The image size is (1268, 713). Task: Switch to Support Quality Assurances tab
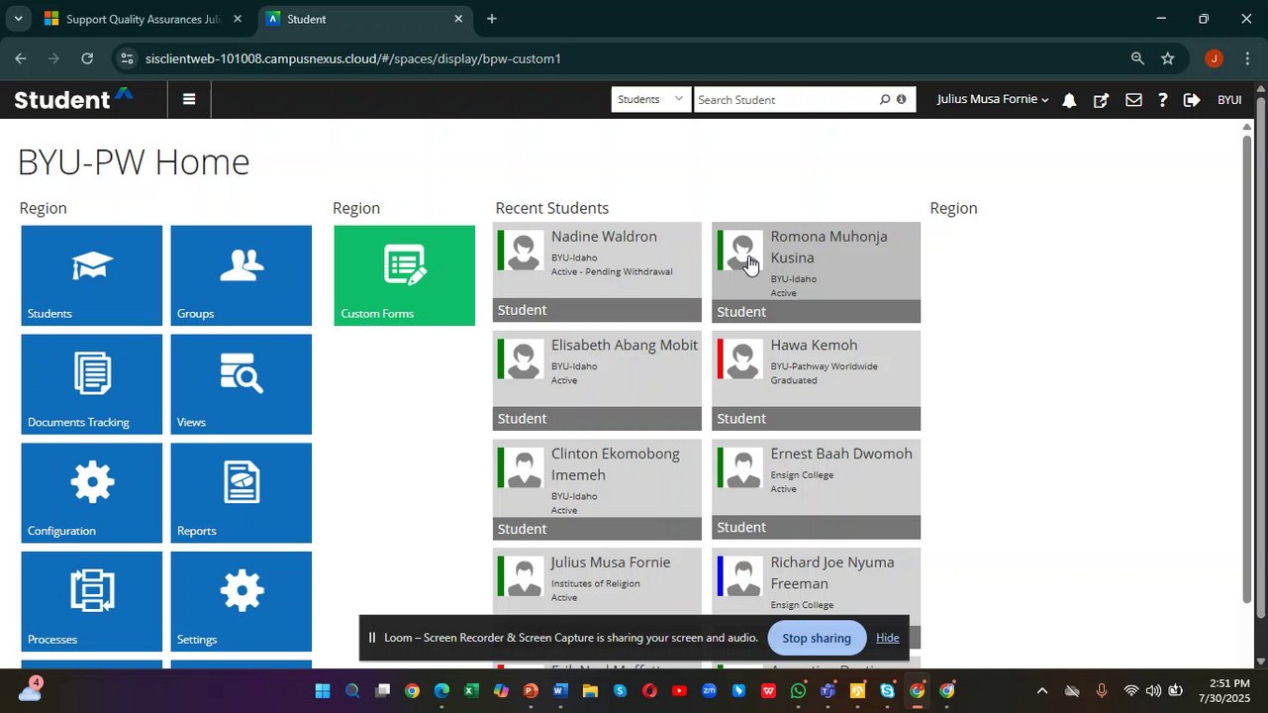point(144,19)
